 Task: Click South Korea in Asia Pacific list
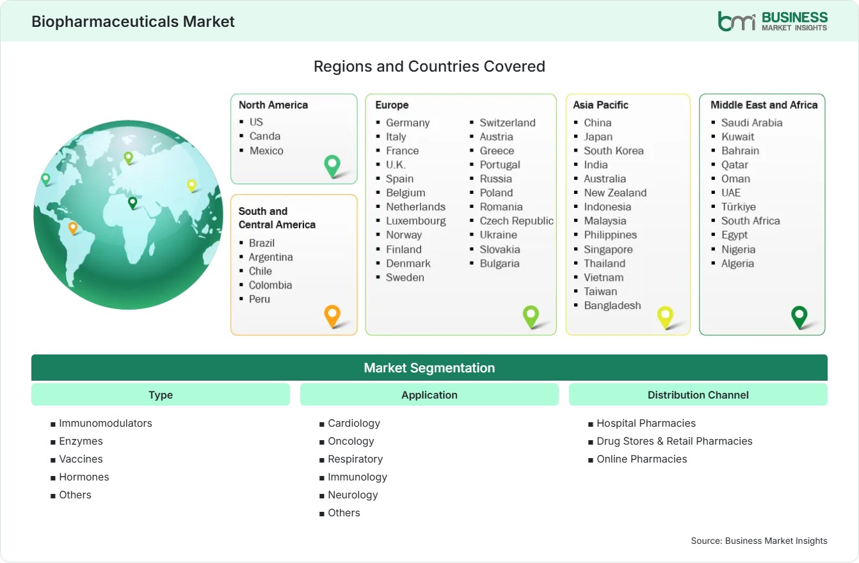click(614, 151)
